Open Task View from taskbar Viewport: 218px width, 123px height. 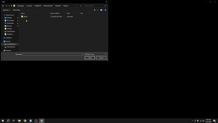[x=14, y=121]
